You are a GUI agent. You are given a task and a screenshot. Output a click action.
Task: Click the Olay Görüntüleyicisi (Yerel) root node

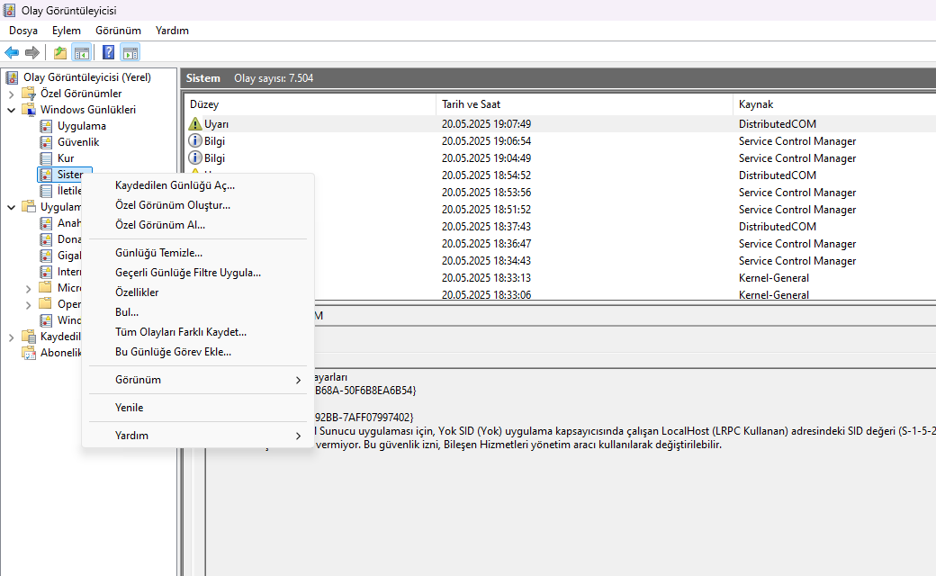(87, 77)
